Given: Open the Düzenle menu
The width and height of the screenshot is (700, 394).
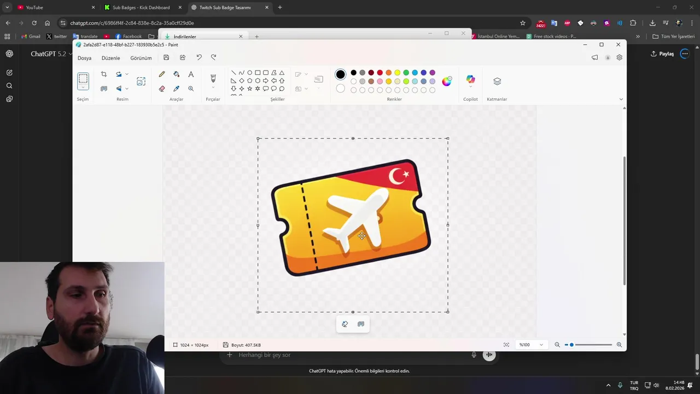Looking at the screenshot, I should [110, 58].
